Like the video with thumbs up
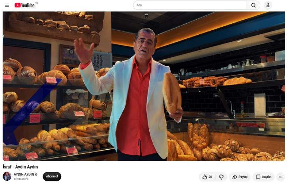The image size is (287, 184). 207,177
